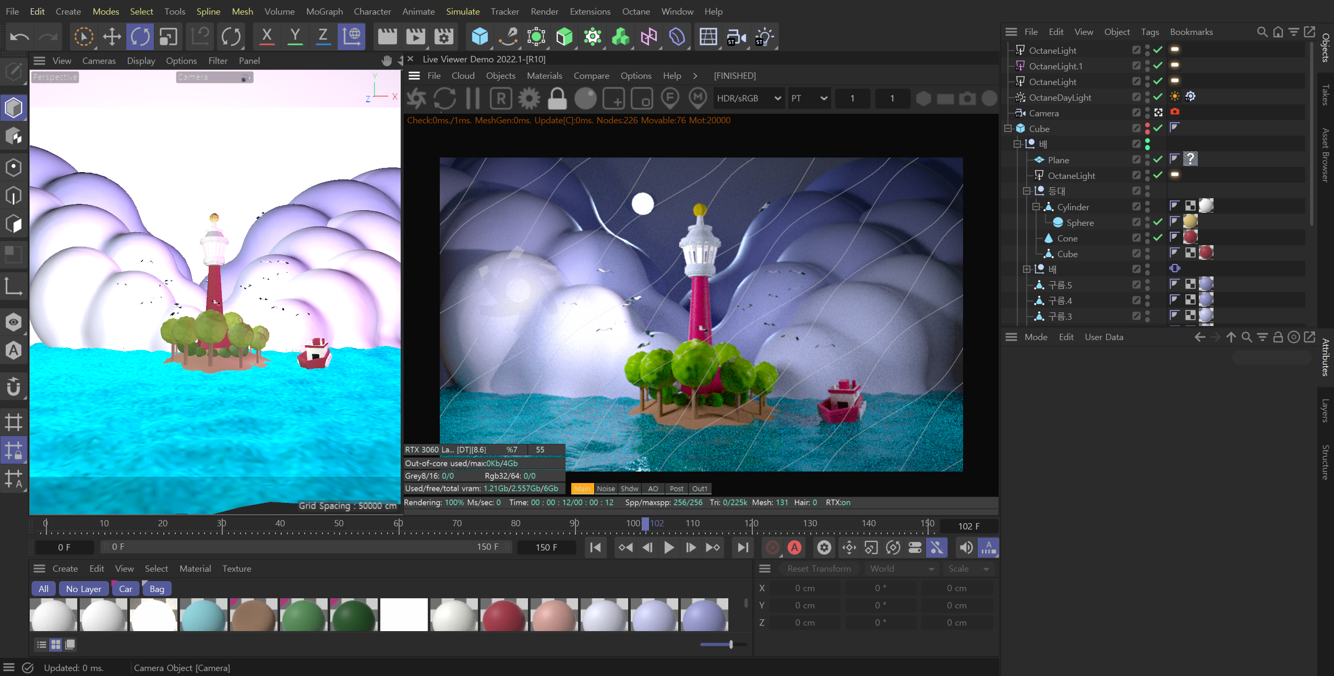Open Live Viewer Materials menu
1334x676 pixels.
tap(544, 76)
